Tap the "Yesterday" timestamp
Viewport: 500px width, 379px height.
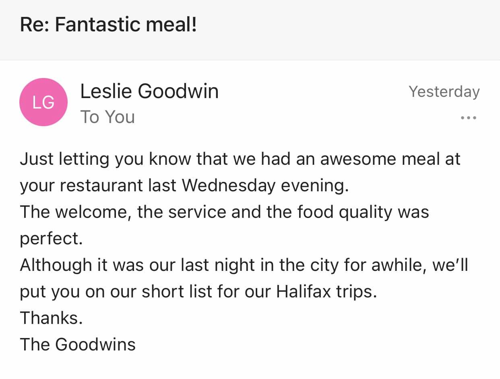pos(444,92)
